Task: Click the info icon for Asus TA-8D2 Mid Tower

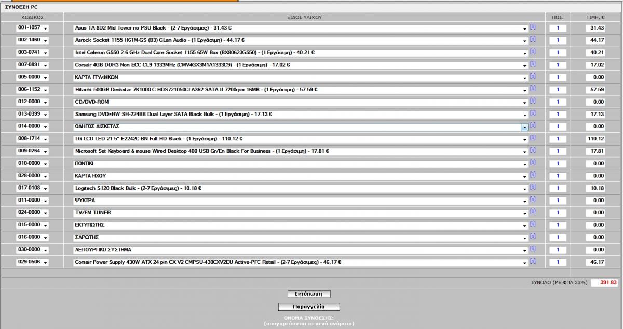Action: (x=533, y=27)
